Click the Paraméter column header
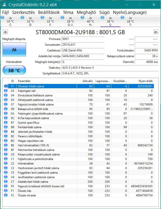The image size is (161, 209). tap(47, 81)
